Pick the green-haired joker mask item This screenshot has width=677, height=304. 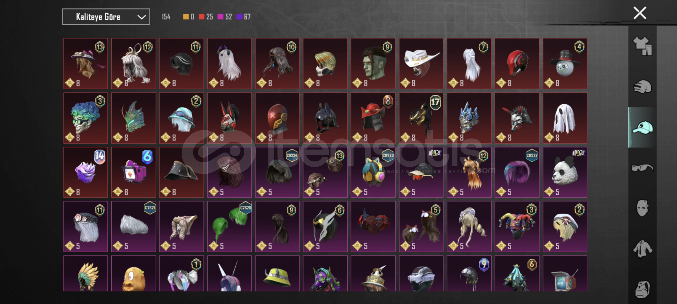click(85, 118)
